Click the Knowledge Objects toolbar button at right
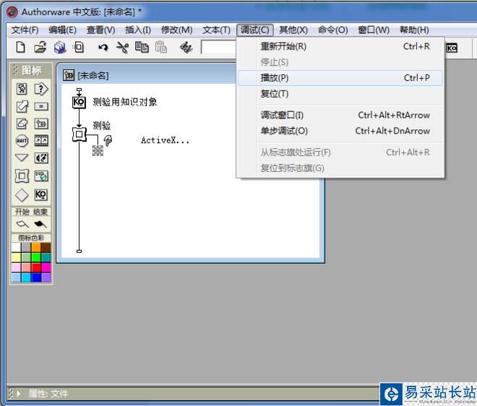 (x=452, y=48)
